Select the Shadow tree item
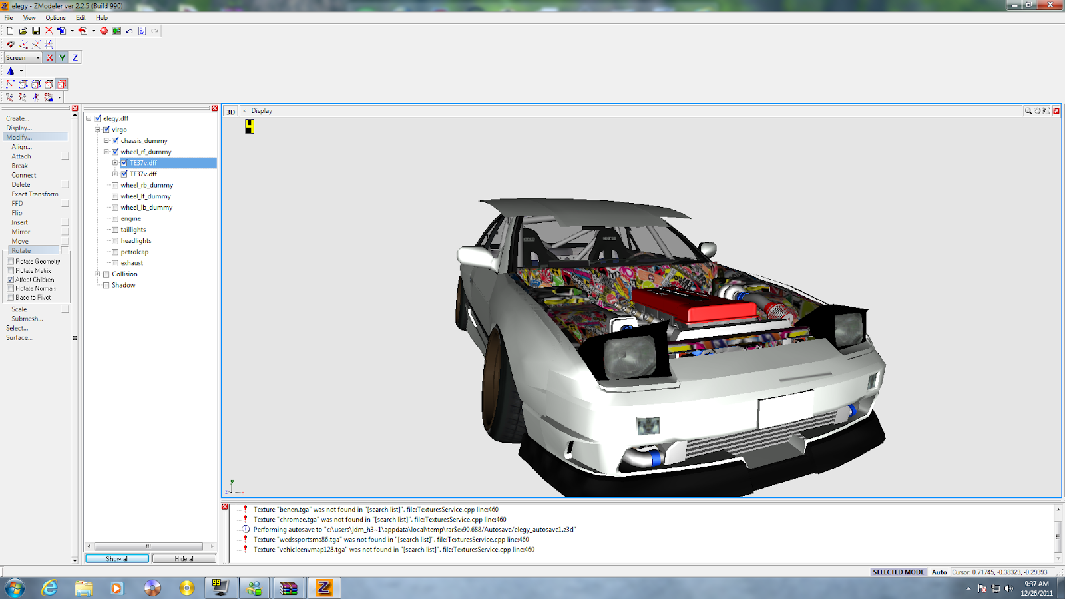Screen dimensions: 1065x599 tap(123, 285)
